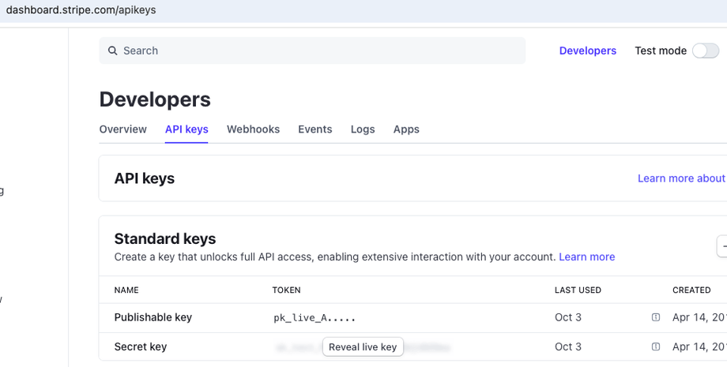Click the Publishable key name
Viewport: 727px width, 367px height.
coord(153,317)
